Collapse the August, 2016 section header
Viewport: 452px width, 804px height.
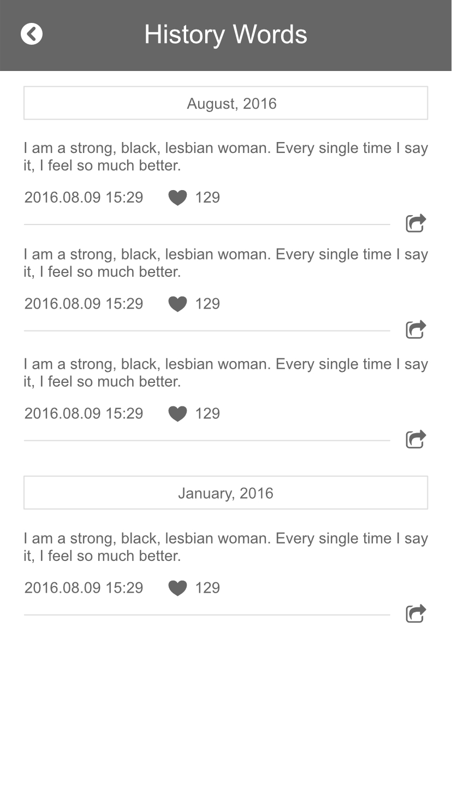point(225,103)
